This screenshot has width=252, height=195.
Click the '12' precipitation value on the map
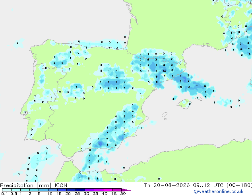(164, 70)
